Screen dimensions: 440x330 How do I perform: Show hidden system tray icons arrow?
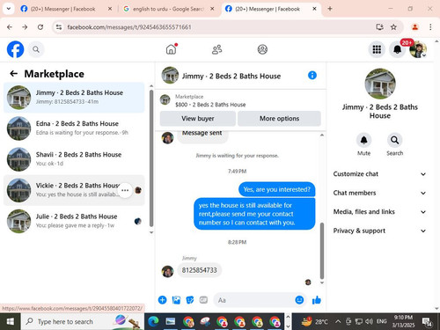pos(338,321)
